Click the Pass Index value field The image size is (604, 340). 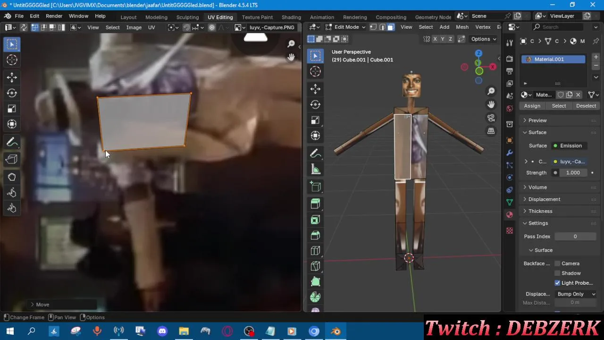pos(575,236)
